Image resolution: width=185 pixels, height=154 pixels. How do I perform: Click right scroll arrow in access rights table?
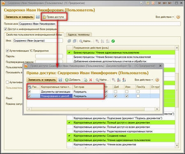tap(157, 109)
